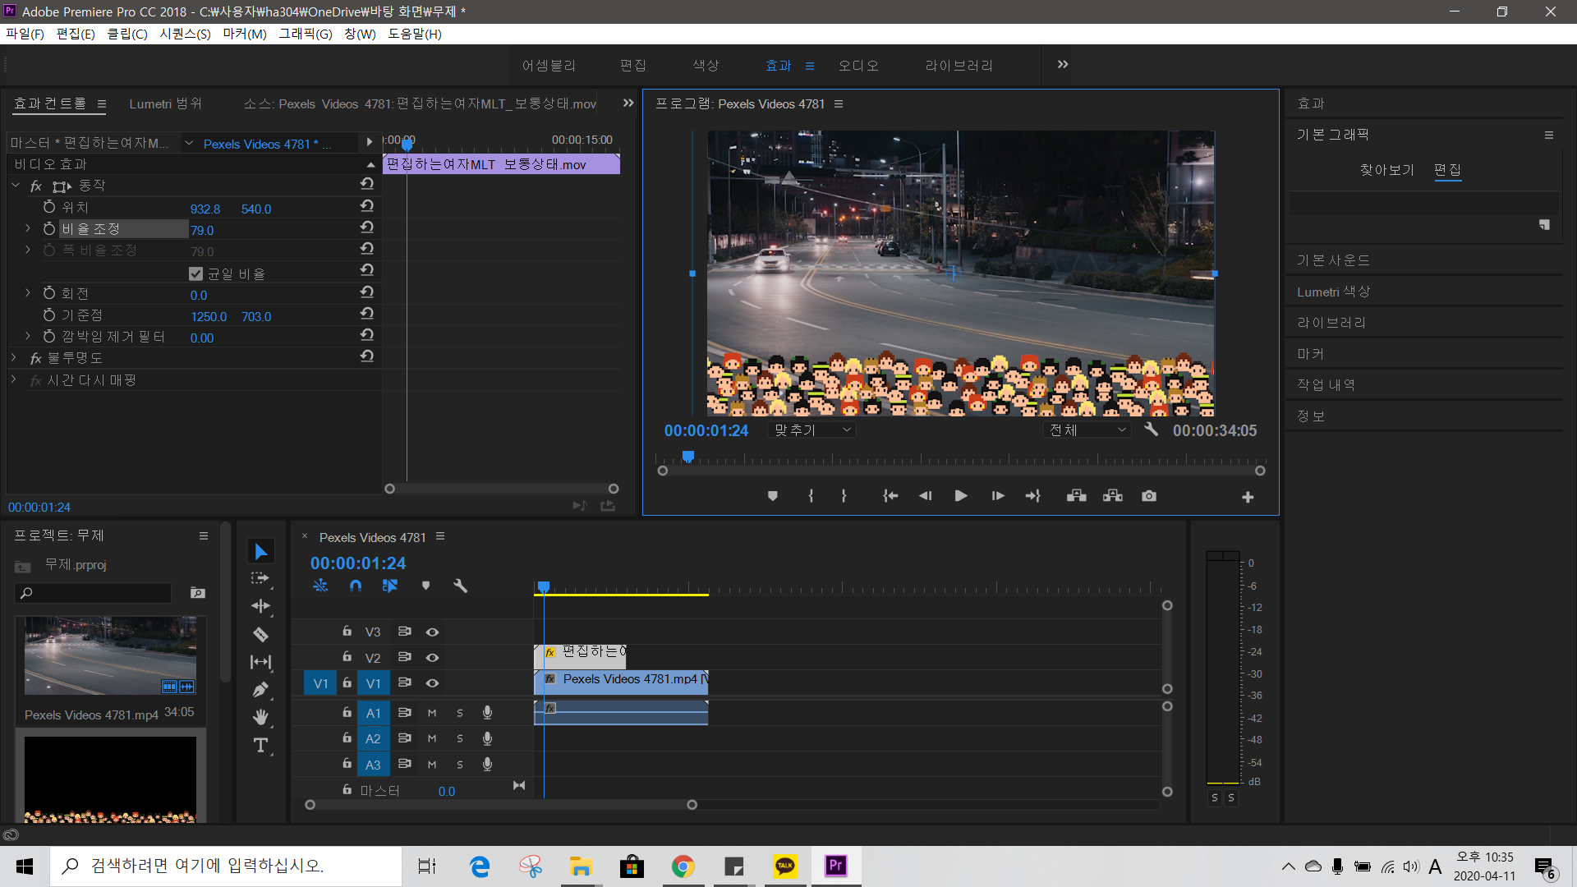The height and width of the screenshot is (887, 1577).
Task: Reset the 위치 parameter
Action: (x=367, y=206)
